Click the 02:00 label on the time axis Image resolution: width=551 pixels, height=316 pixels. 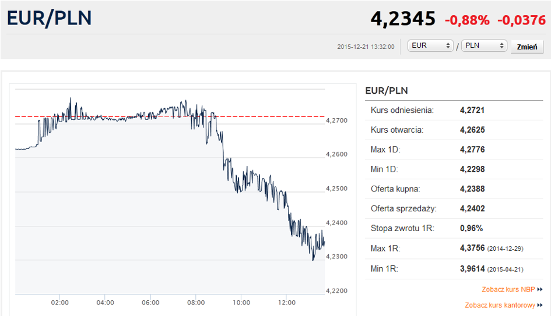59,303
